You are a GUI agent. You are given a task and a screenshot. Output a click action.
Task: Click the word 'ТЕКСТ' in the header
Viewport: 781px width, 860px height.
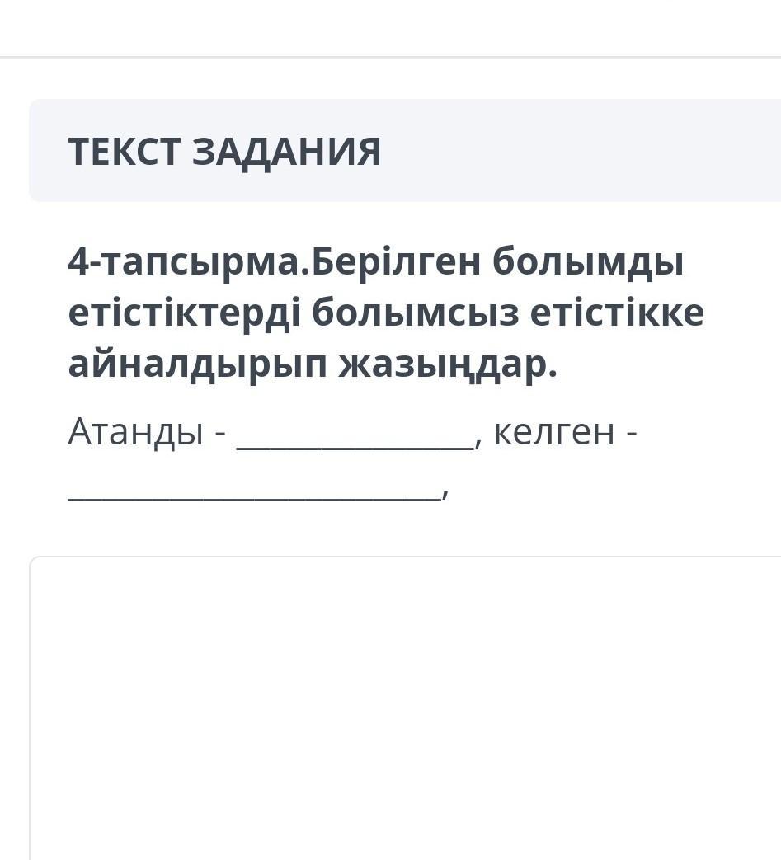click(124, 152)
